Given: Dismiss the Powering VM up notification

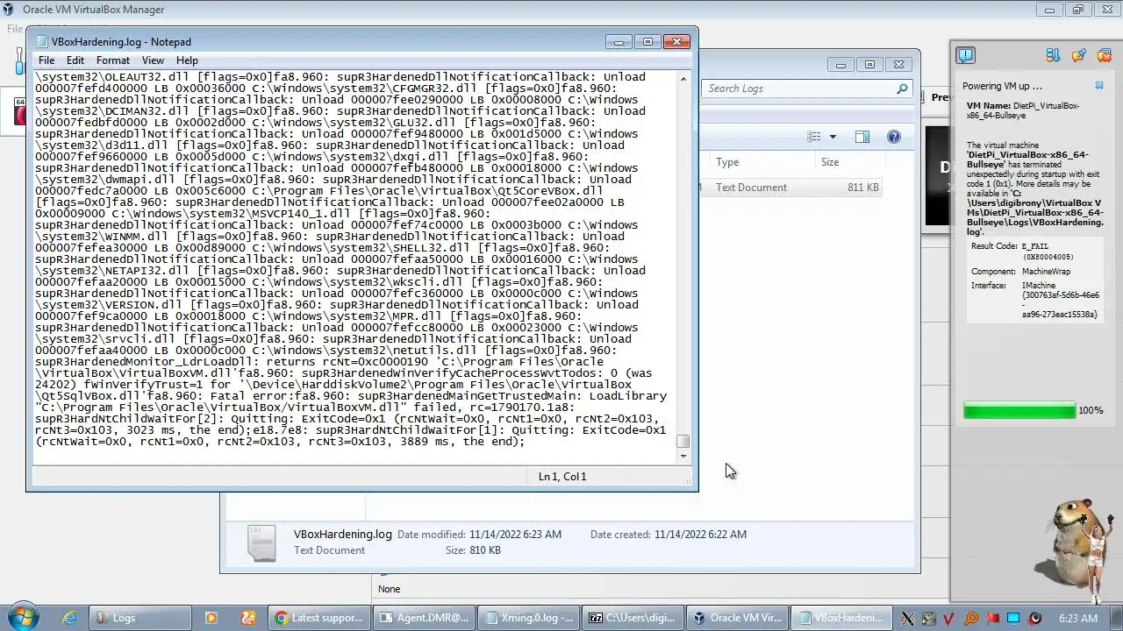Looking at the screenshot, I should tap(1099, 86).
